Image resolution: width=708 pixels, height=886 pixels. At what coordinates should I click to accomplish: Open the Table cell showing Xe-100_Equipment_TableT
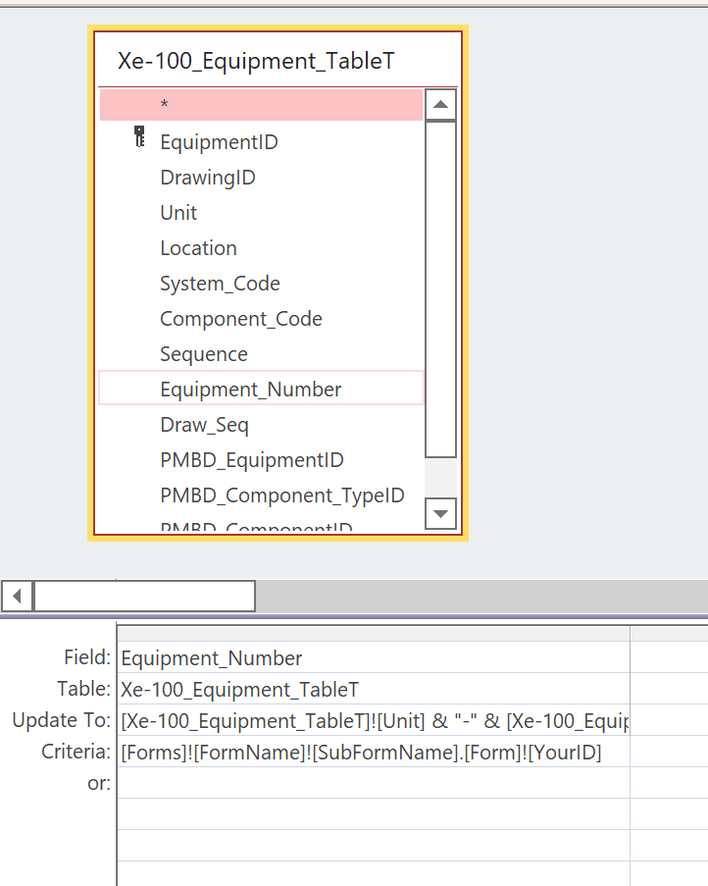tap(373, 690)
